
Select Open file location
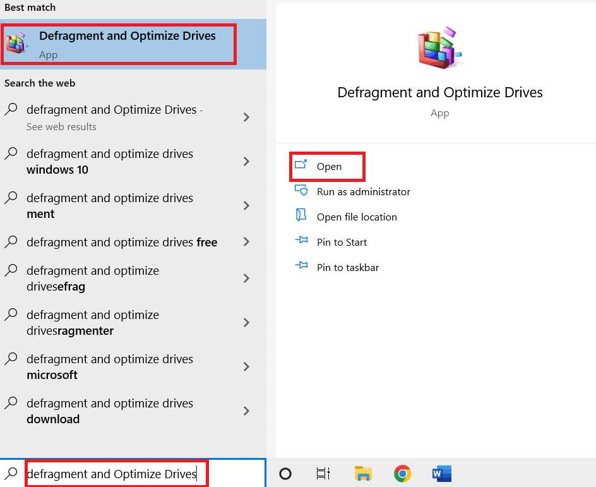click(357, 217)
